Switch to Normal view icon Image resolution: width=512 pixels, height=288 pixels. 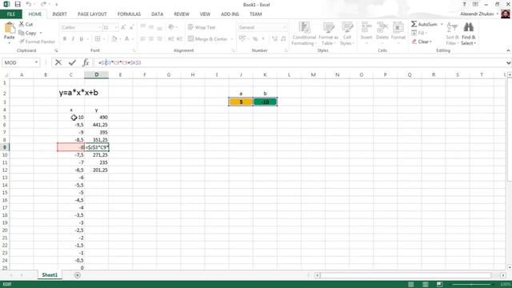point(411,285)
